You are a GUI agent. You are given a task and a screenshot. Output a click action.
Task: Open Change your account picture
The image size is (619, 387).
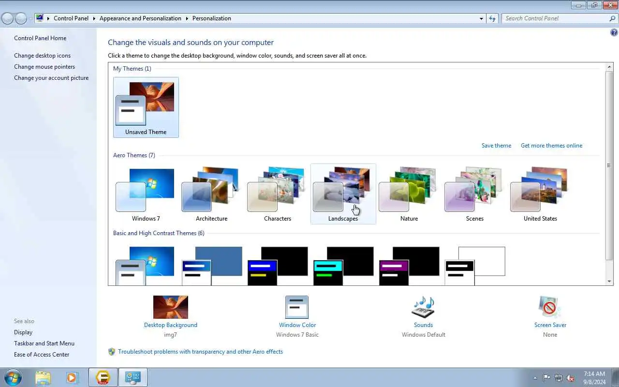(x=51, y=78)
